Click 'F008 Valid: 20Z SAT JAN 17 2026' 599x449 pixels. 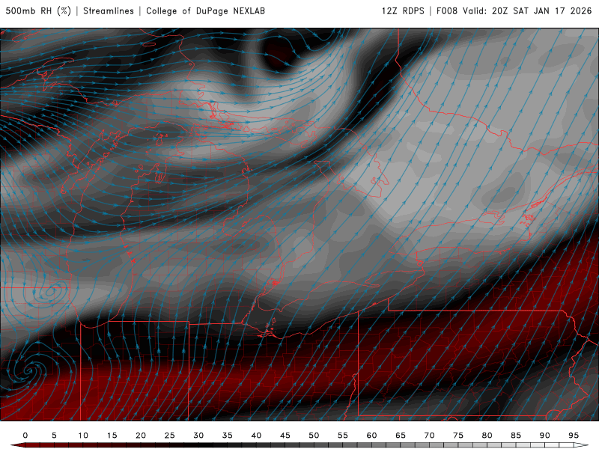pyautogui.click(x=514, y=10)
